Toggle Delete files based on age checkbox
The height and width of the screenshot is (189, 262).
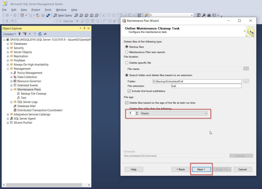click(127, 103)
